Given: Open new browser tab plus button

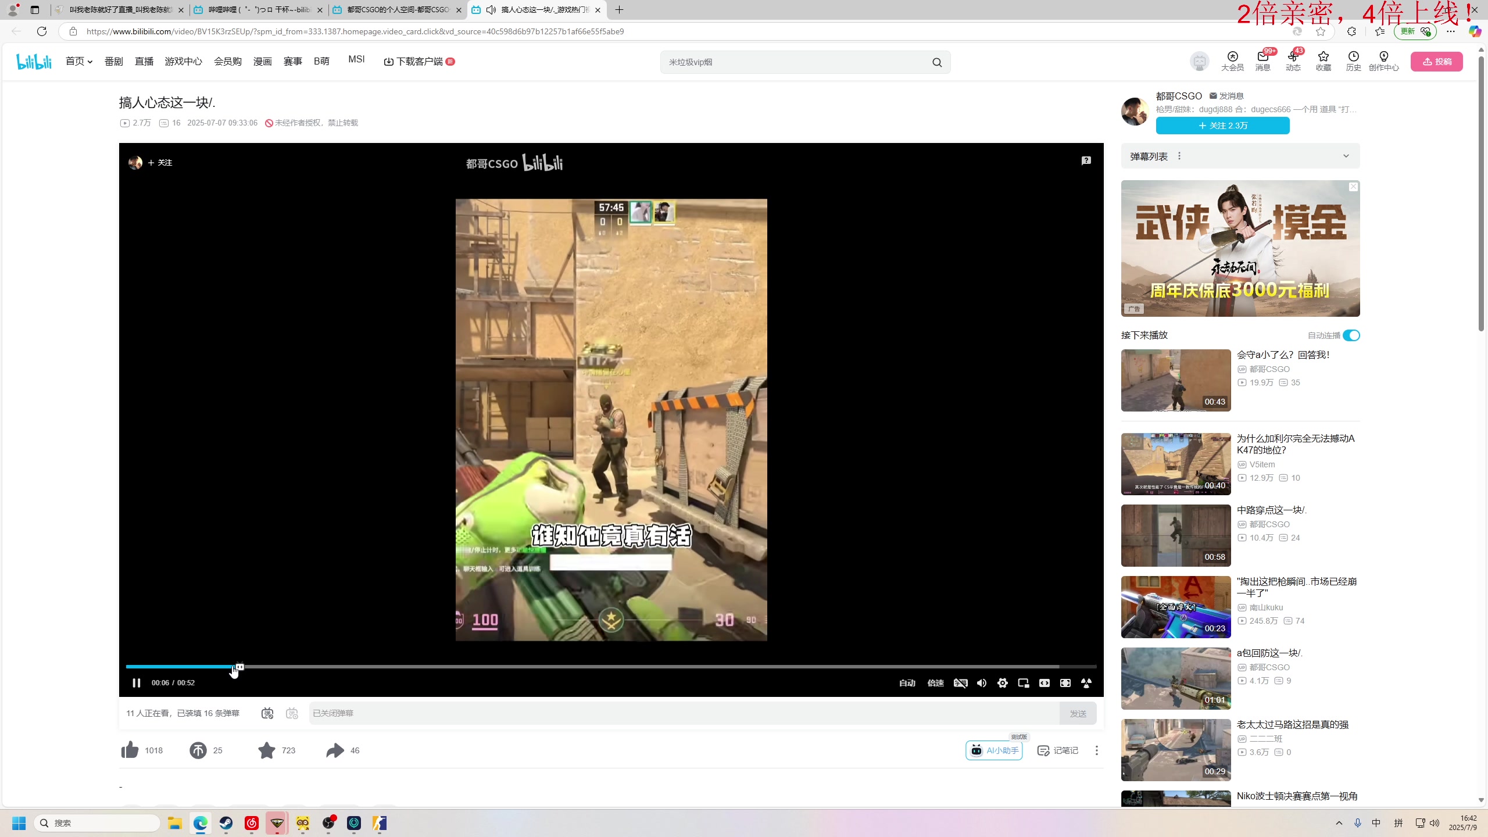Looking at the screenshot, I should (x=620, y=10).
